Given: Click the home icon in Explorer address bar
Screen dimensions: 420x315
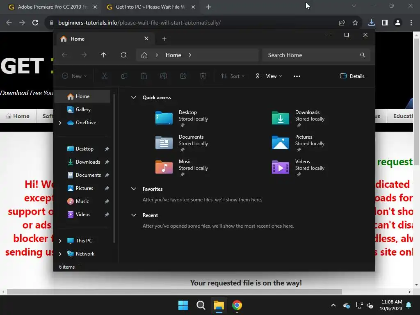Looking at the screenshot, I should 144,55.
